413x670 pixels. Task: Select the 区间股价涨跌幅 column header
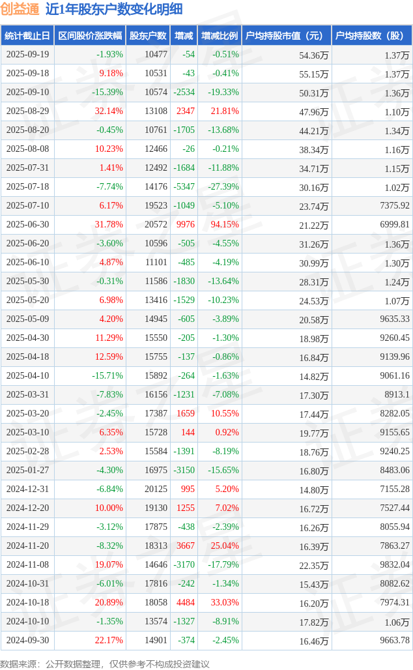[90, 36]
